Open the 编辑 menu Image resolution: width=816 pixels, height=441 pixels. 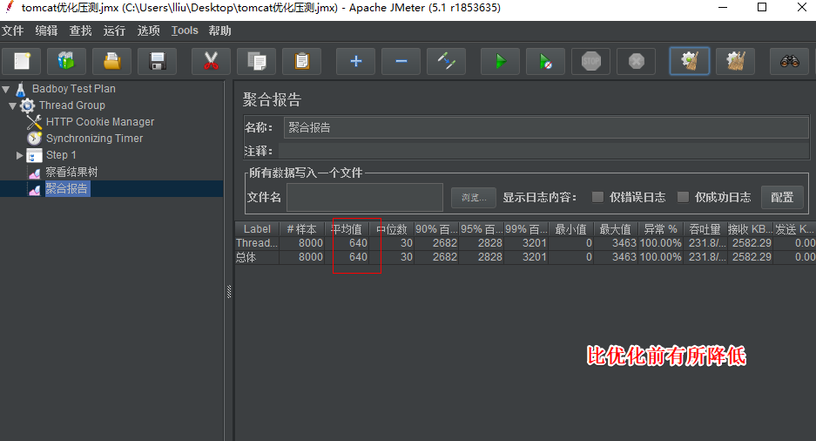tap(46, 31)
